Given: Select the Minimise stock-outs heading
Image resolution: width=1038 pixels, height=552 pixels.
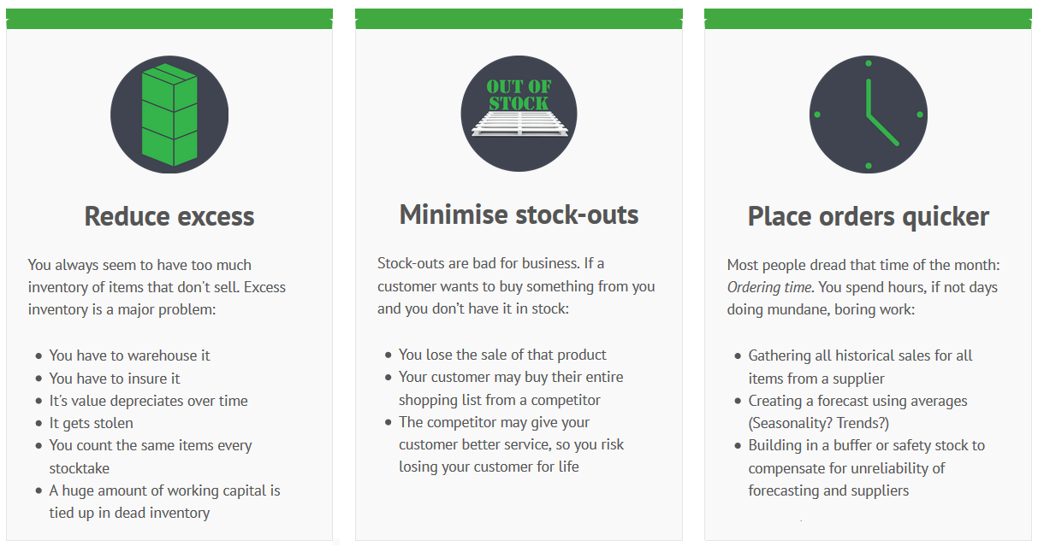Looking at the screenshot, I should [x=519, y=214].
